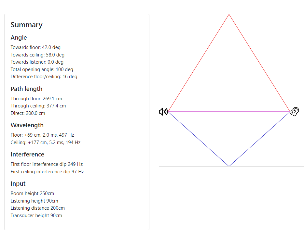Click the 'Towards floor: 42.0 deg' text
Image resolution: width=304 pixels, height=235 pixels.
[36, 47]
